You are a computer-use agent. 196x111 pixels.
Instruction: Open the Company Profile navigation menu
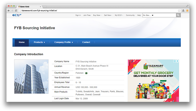64,42
